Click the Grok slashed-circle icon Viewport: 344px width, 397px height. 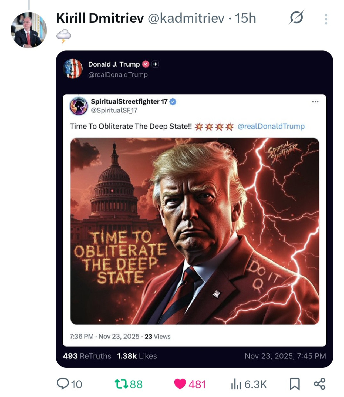(296, 18)
